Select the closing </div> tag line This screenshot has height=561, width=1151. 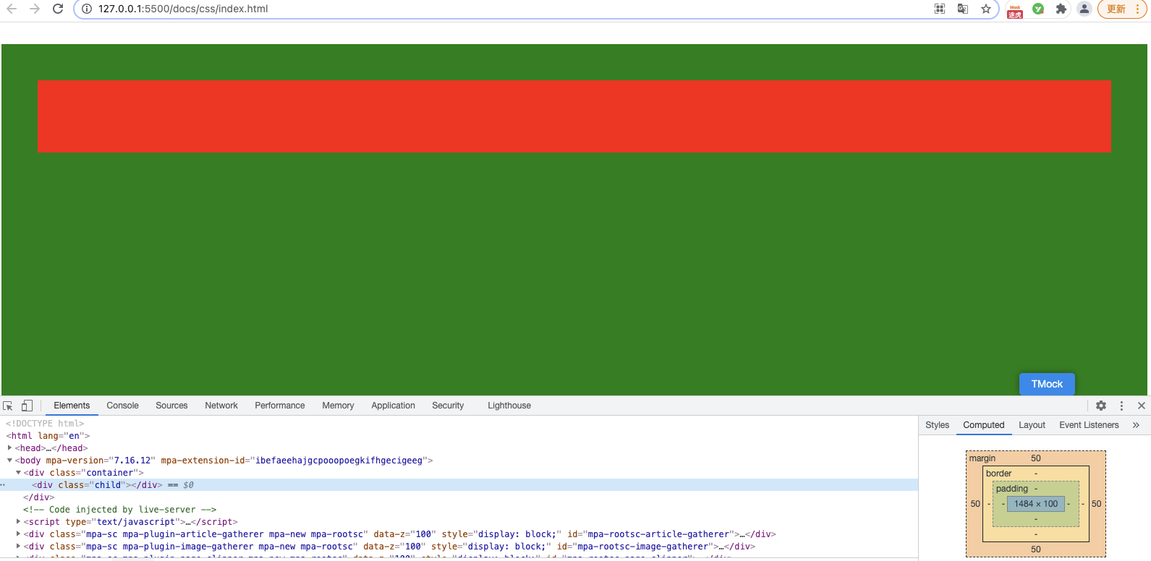click(38, 497)
